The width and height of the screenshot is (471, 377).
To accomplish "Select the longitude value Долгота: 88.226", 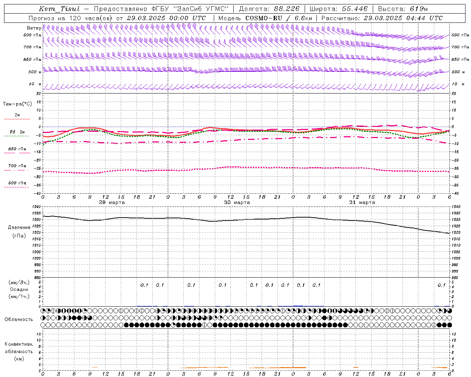I will point(269,9).
